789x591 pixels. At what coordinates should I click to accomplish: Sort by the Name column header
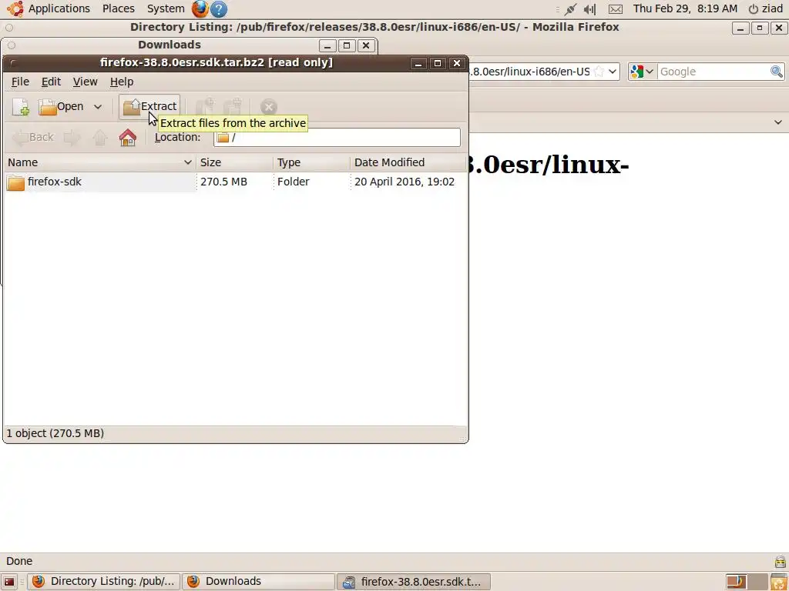click(99, 162)
